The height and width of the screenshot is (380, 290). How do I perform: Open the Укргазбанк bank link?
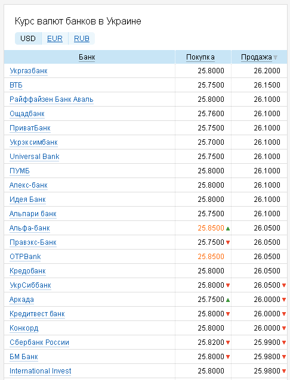point(29,71)
